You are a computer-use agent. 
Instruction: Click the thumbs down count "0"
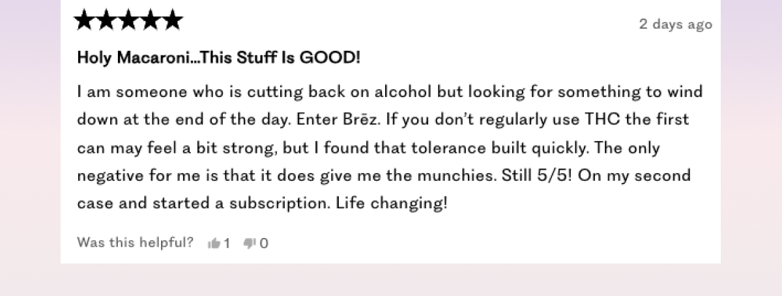[x=264, y=244]
